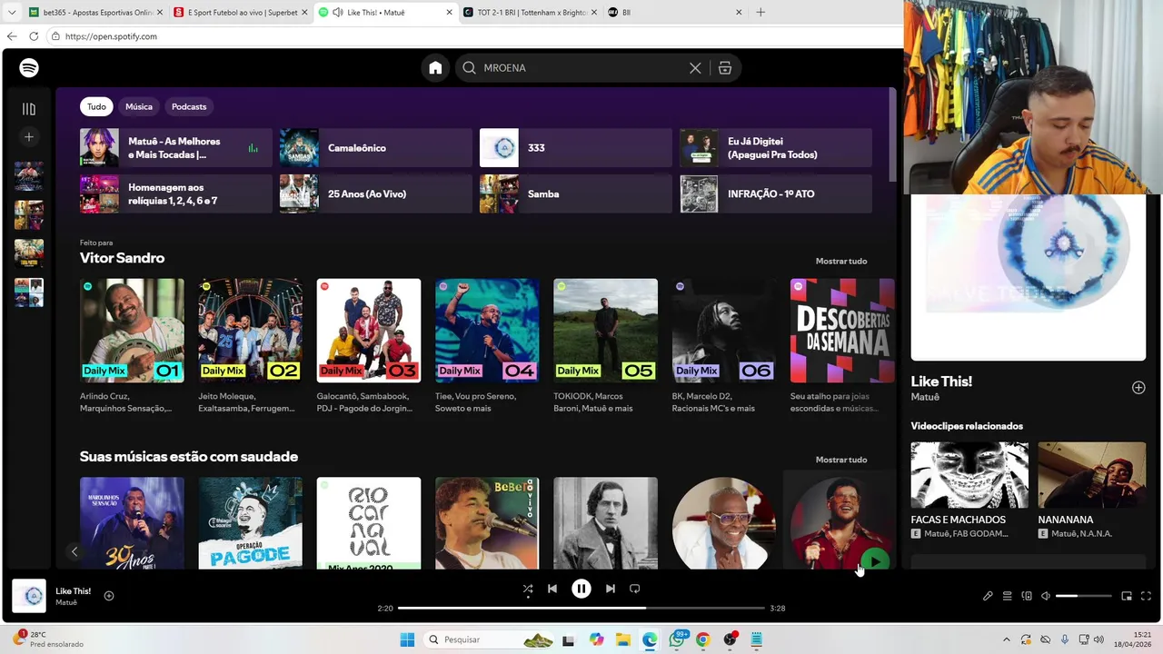Adjust the Spotify volume slider

1083,596
